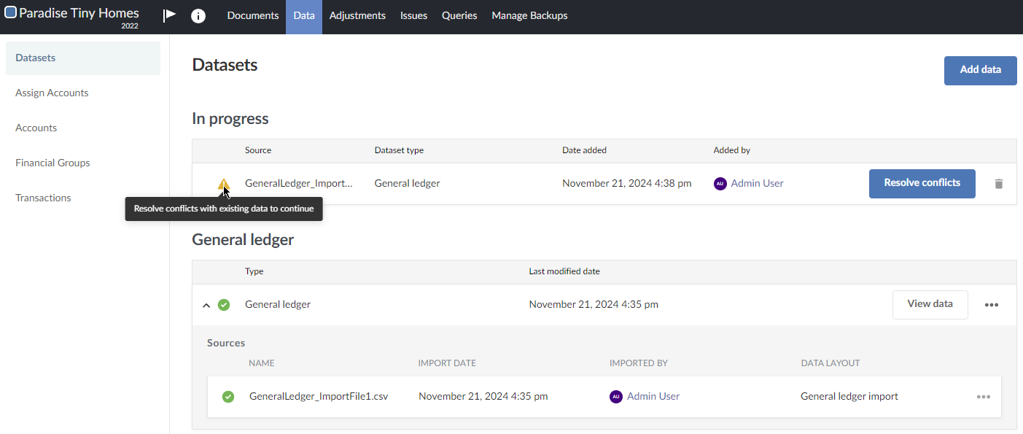Click the yellow warning triangle on import row
1023x434 pixels.
coord(223,185)
